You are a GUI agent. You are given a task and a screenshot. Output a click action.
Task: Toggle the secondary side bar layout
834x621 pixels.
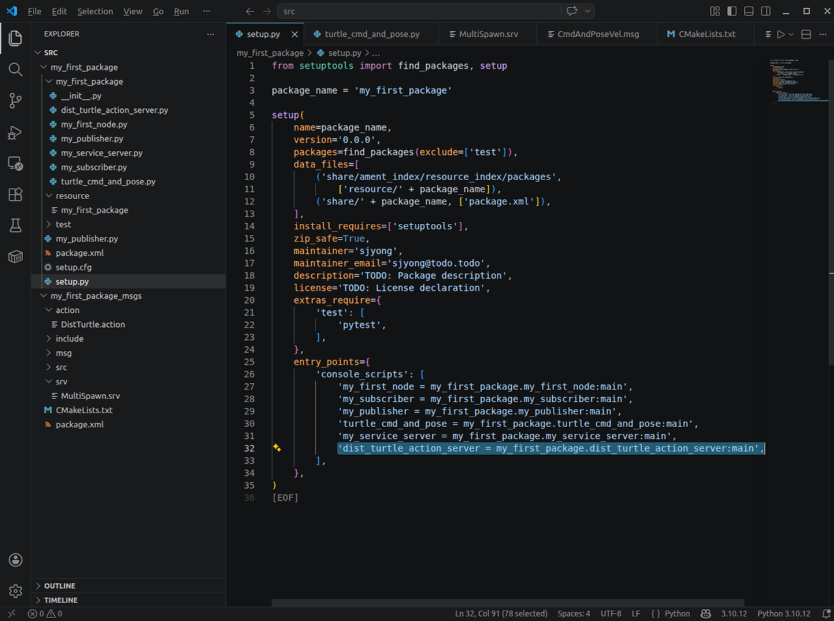click(766, 11)
